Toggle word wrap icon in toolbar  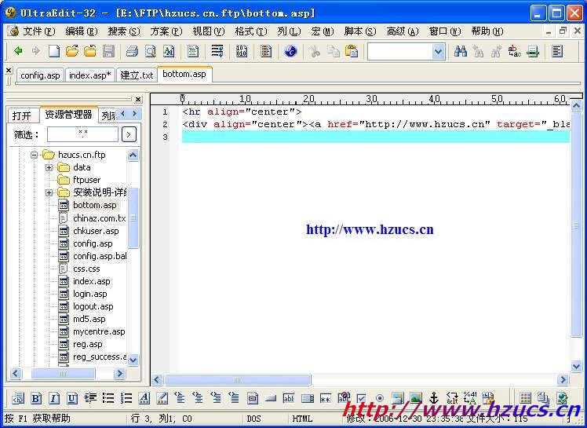click(x=217, y=51)
